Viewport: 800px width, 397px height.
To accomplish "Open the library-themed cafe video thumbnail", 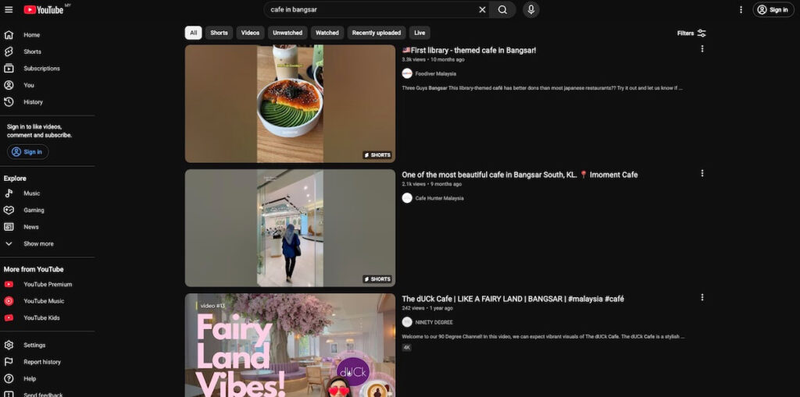I will (290, 104).
